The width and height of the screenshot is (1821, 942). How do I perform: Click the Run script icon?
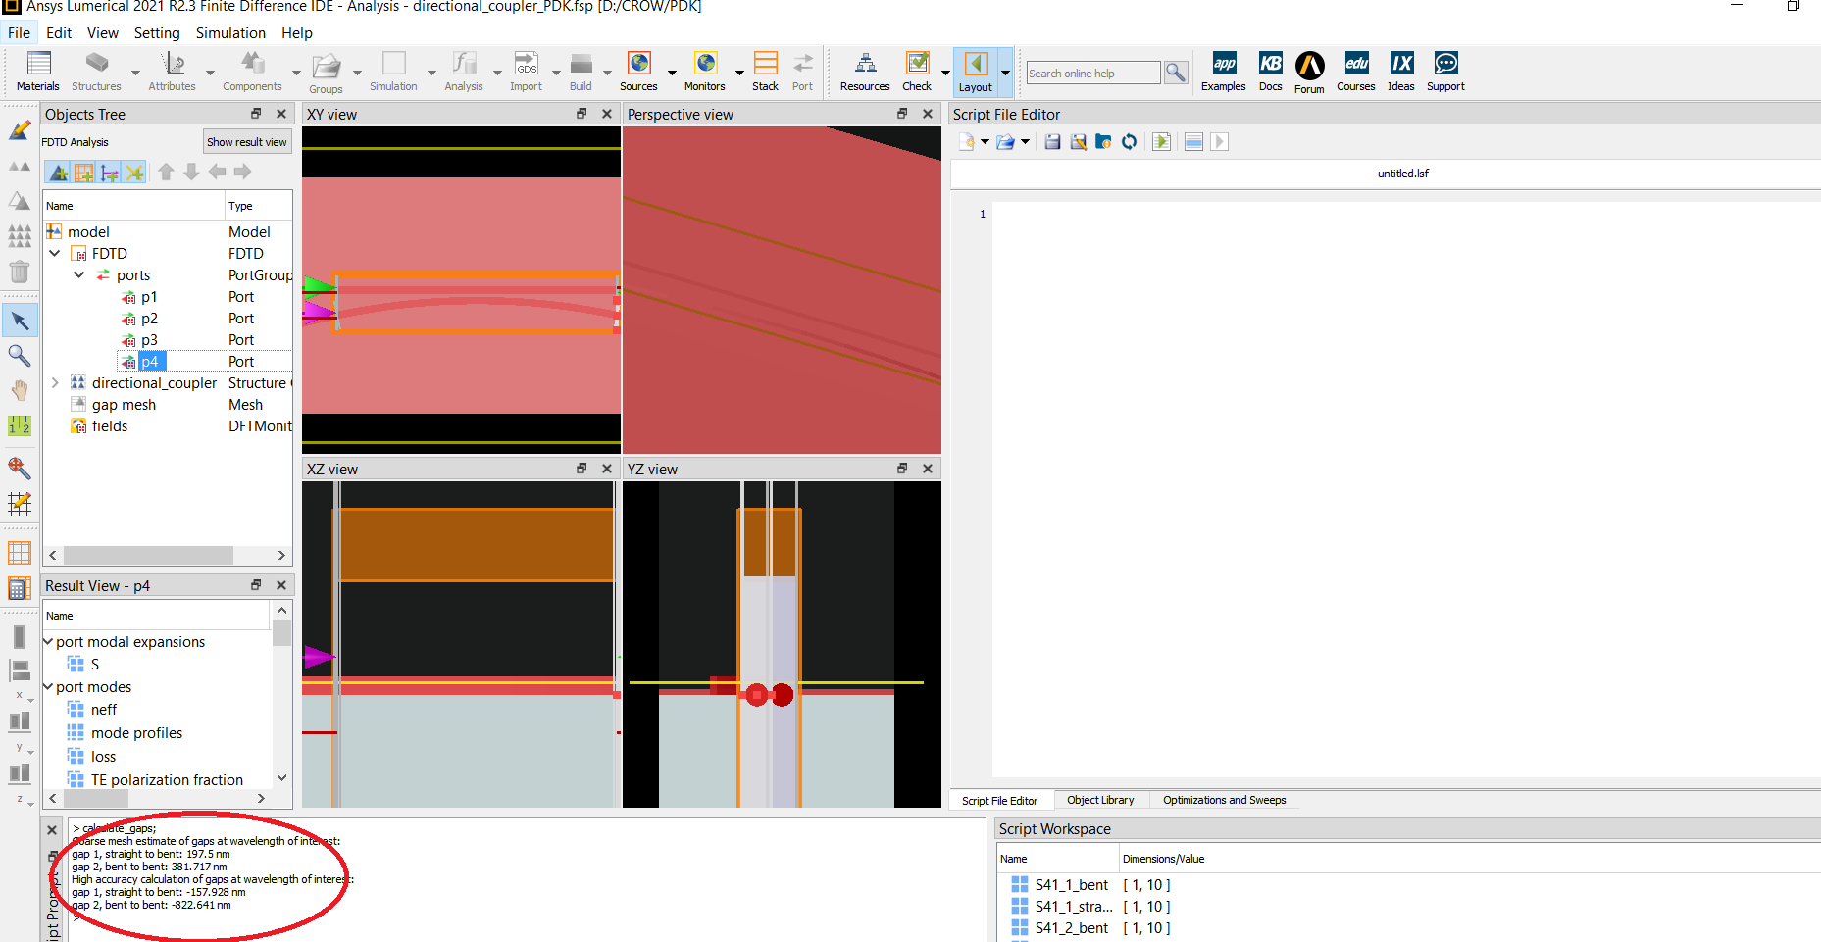(1161, 142)
